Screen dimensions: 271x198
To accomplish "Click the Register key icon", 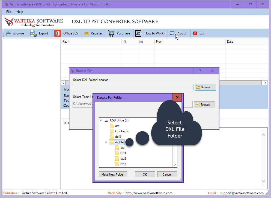I will coord(86,33).
